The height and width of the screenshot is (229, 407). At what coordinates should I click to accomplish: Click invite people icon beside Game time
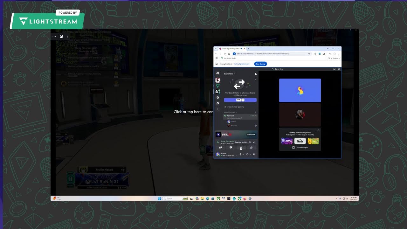point(256,74)
